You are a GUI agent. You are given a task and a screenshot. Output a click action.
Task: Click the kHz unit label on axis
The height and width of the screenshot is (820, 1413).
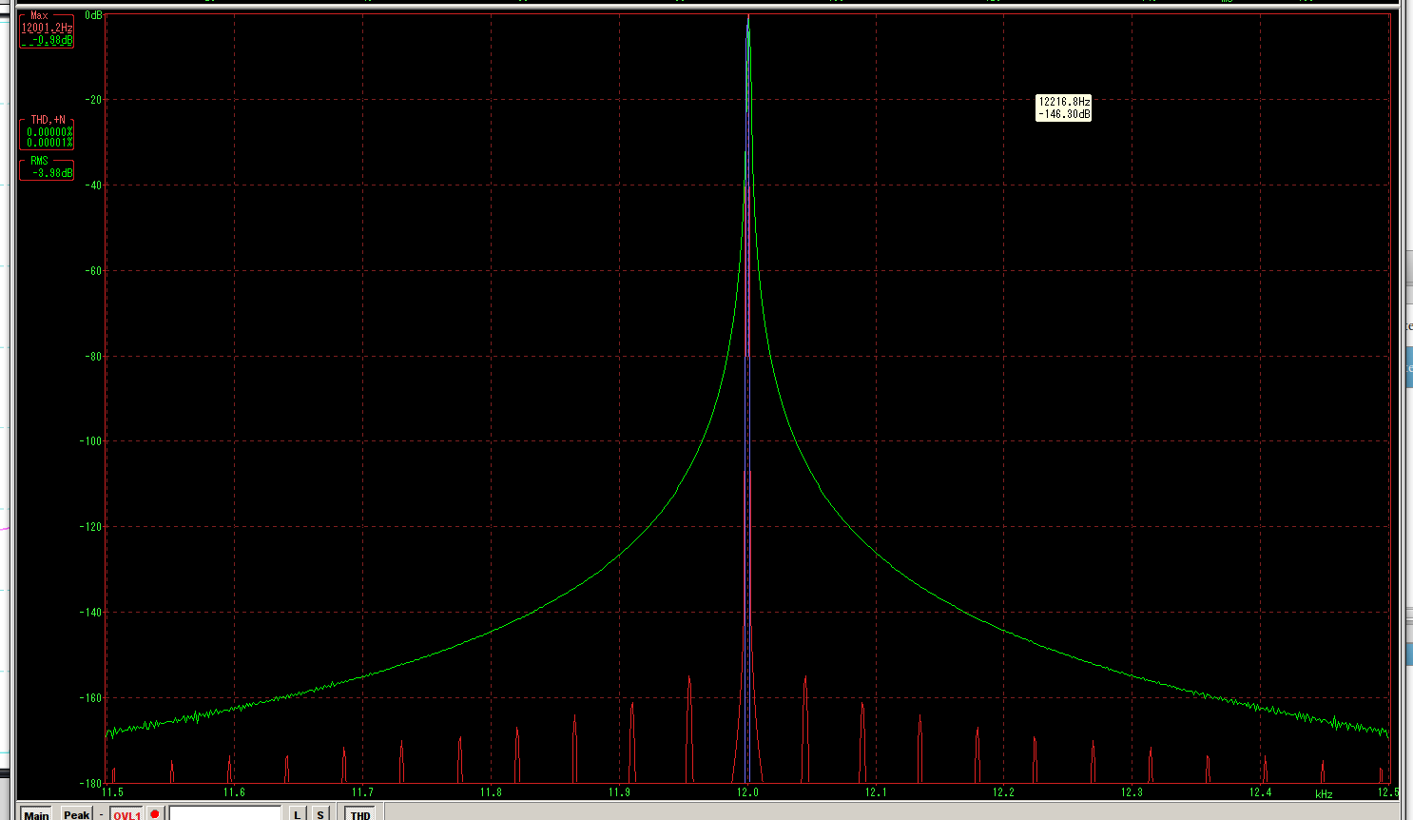point(1324,794)
